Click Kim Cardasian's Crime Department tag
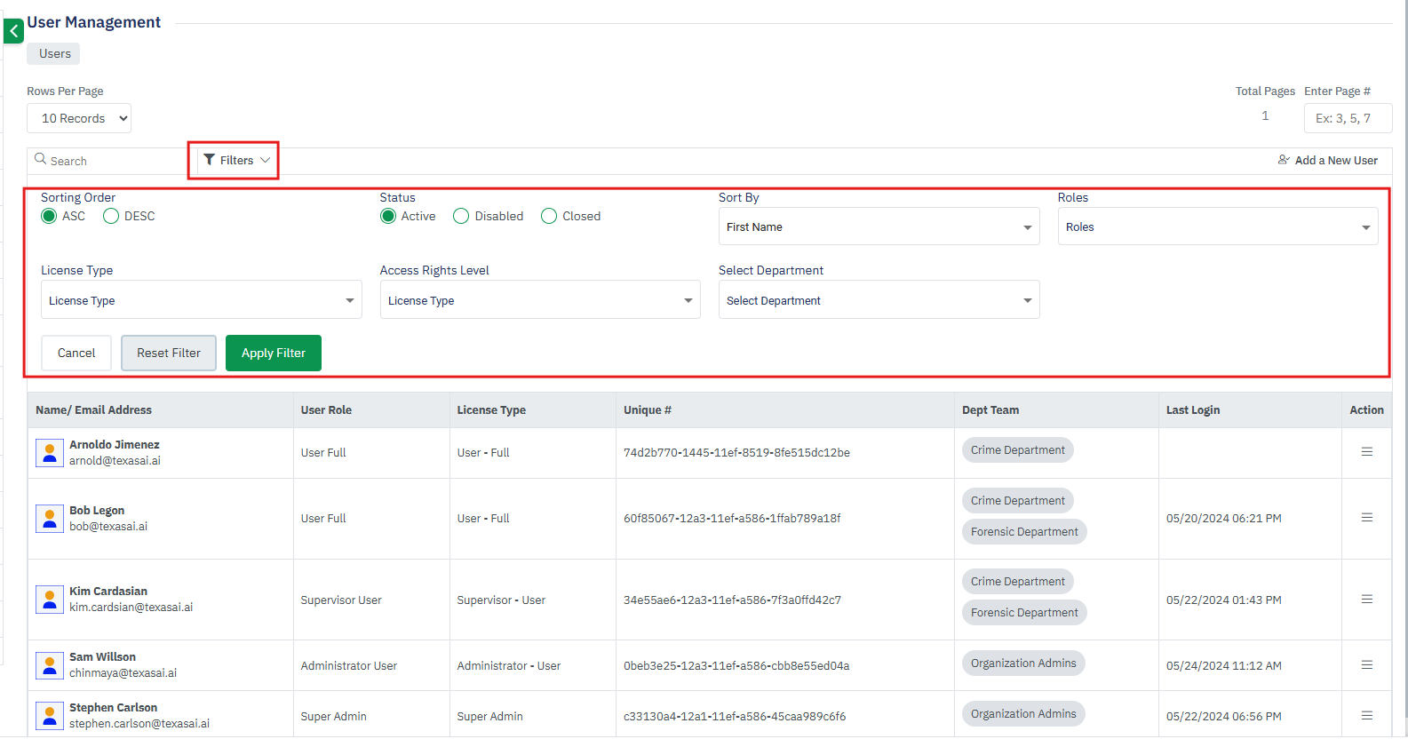The height and width of the screenshot is (739, 1408). (x=1018, y=582)
